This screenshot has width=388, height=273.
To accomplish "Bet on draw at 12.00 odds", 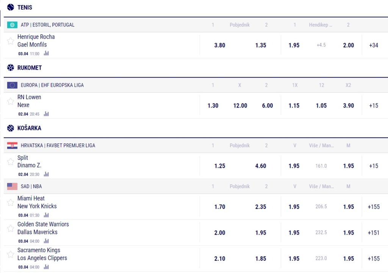I will coord(240,106).
